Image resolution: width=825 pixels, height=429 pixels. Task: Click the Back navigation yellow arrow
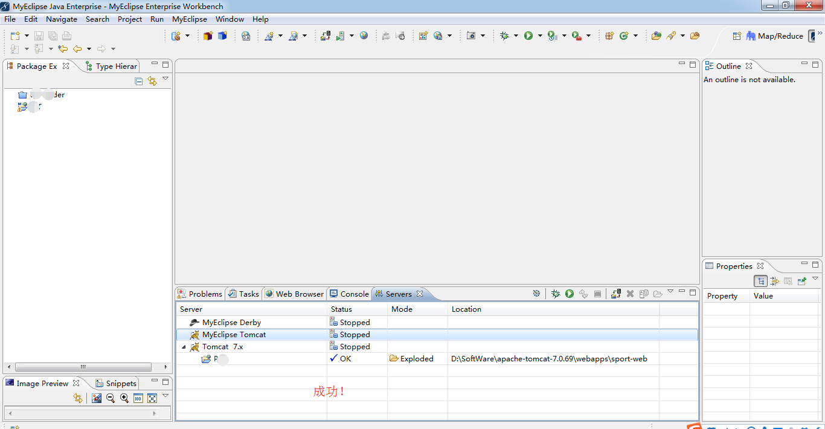click(77, 49)
